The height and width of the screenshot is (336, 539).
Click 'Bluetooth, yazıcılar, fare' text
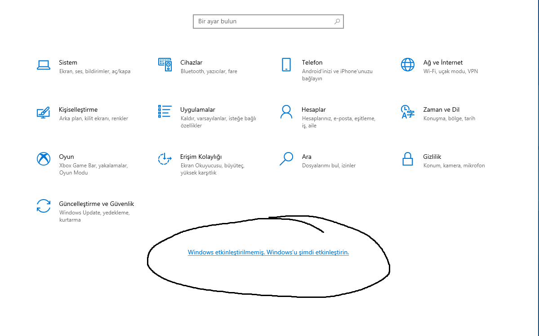point(209,71)
